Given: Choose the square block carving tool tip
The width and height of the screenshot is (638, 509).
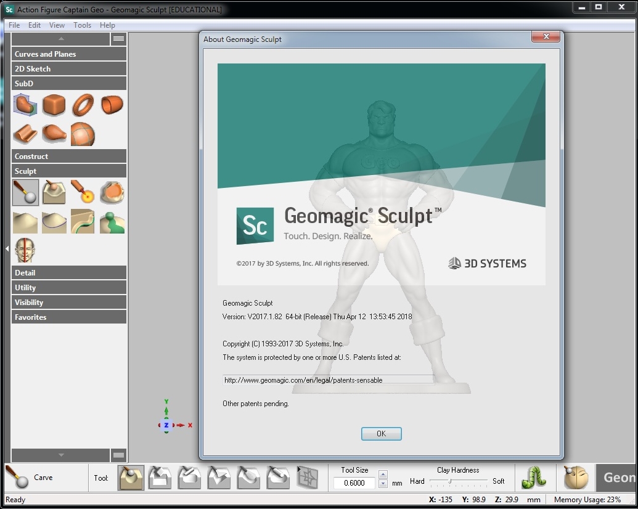Looking at the screenshot, I should click(x=160, y=478).
